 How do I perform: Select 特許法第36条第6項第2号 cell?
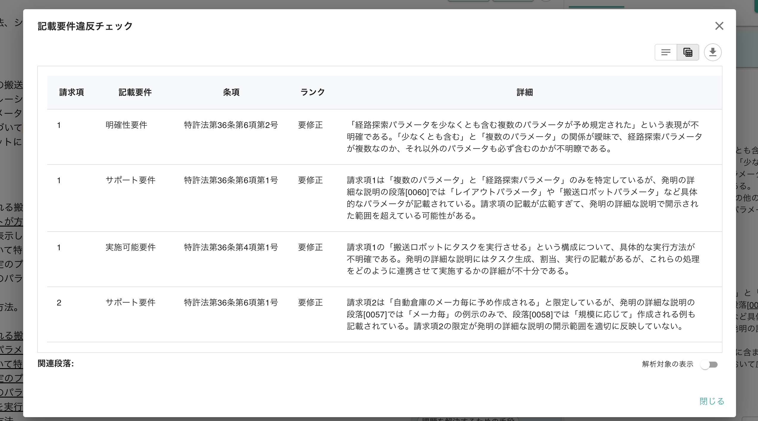(x=231, y=125)
